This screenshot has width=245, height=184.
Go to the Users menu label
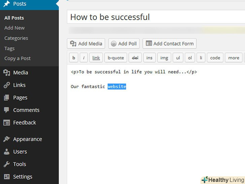[20, 152]
